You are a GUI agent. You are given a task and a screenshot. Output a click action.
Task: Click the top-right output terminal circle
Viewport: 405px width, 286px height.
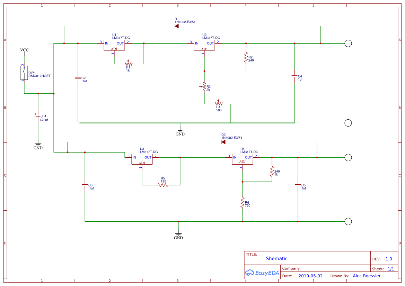[x=348, y=43]
